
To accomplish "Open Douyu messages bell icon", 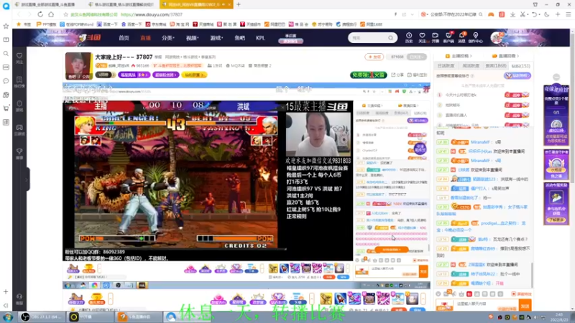I will pos(461,37).
